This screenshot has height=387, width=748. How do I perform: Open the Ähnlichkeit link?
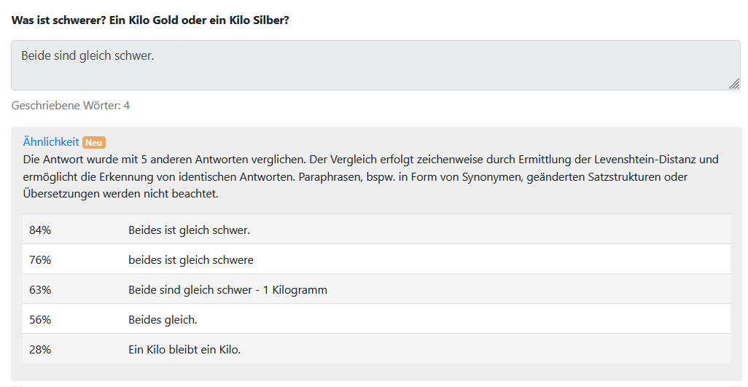(51, 142)
